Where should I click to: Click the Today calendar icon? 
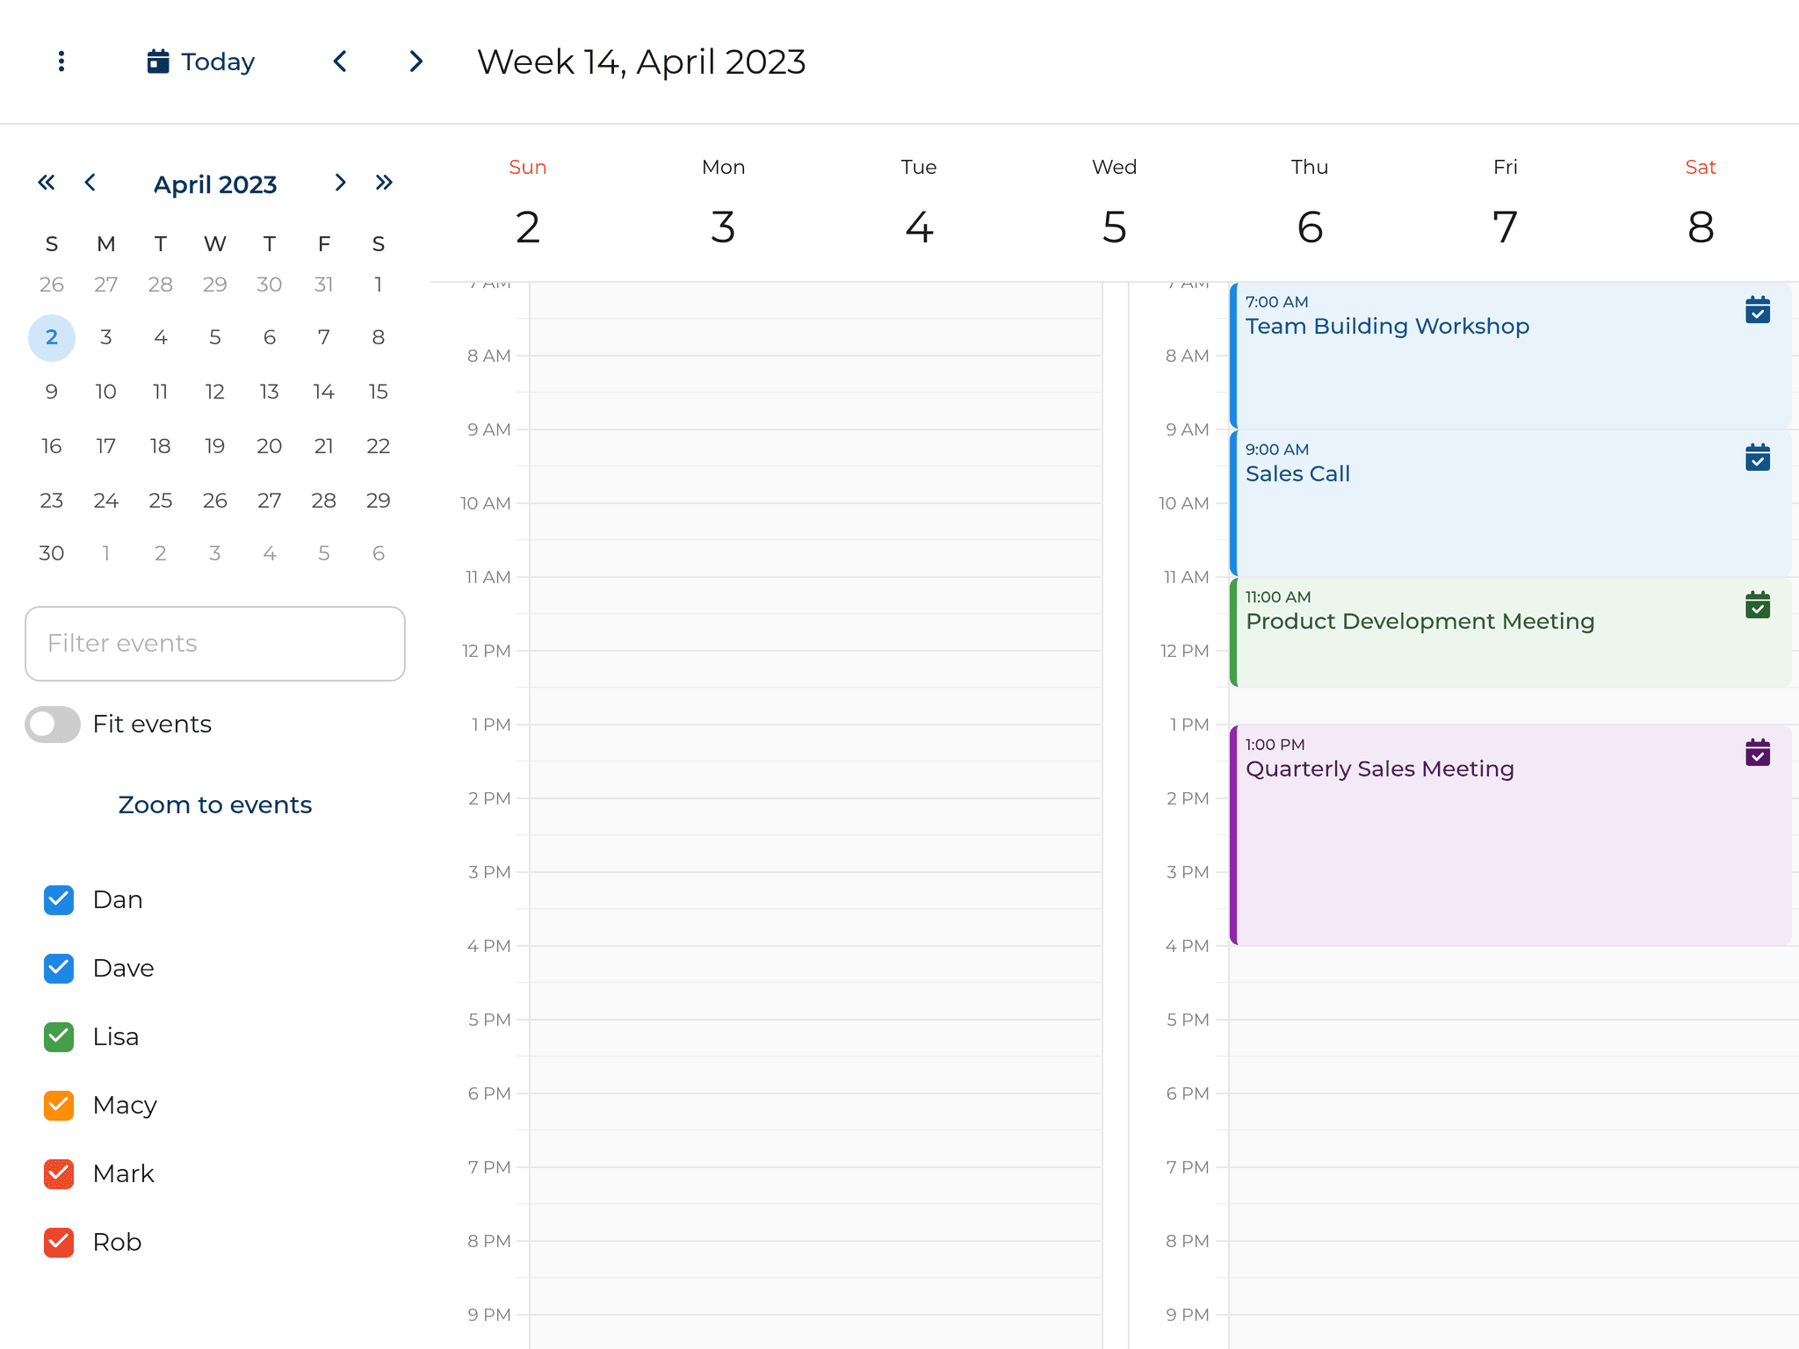click(158, 61)
